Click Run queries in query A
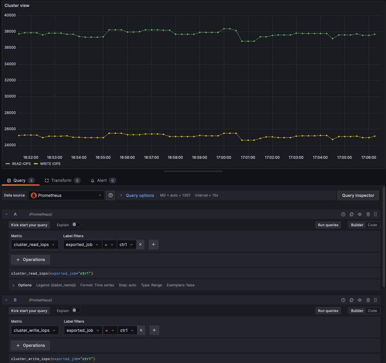This screenshot has height=363, width=386. click(328, 225)
